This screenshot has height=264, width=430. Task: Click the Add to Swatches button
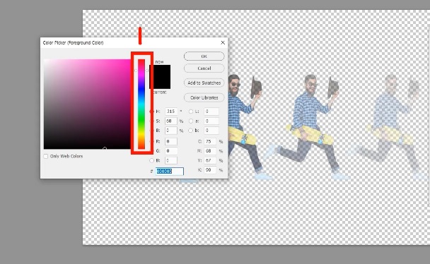[x=204, y=83]
